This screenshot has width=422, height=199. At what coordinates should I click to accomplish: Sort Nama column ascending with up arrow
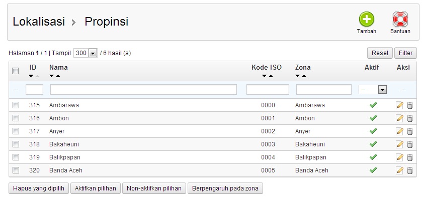point(58,76)
